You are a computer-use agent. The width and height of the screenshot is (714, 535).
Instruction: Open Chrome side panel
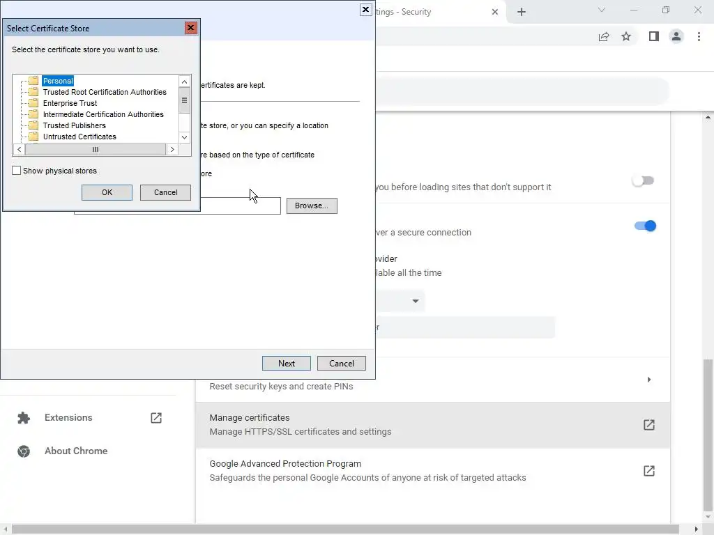(x=654, y=36)
